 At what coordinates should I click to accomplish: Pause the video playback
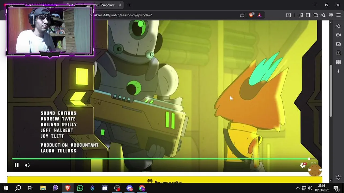17,165
